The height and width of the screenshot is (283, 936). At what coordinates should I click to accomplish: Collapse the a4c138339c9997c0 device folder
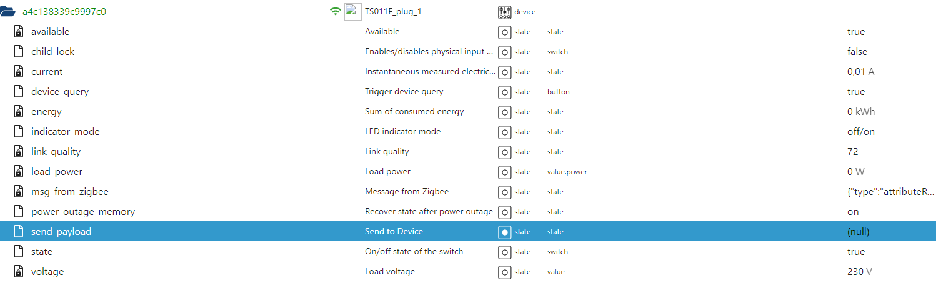(8, 12)
